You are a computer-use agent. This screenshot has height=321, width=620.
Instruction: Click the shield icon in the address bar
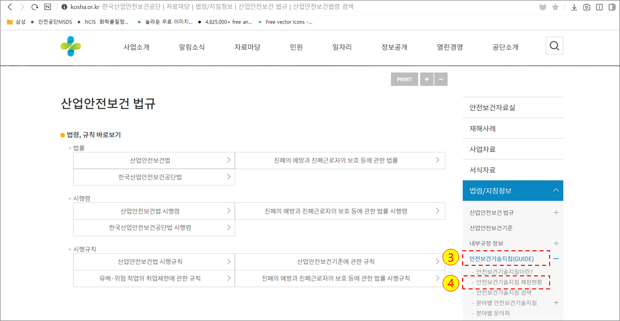(x=543, y=7)
